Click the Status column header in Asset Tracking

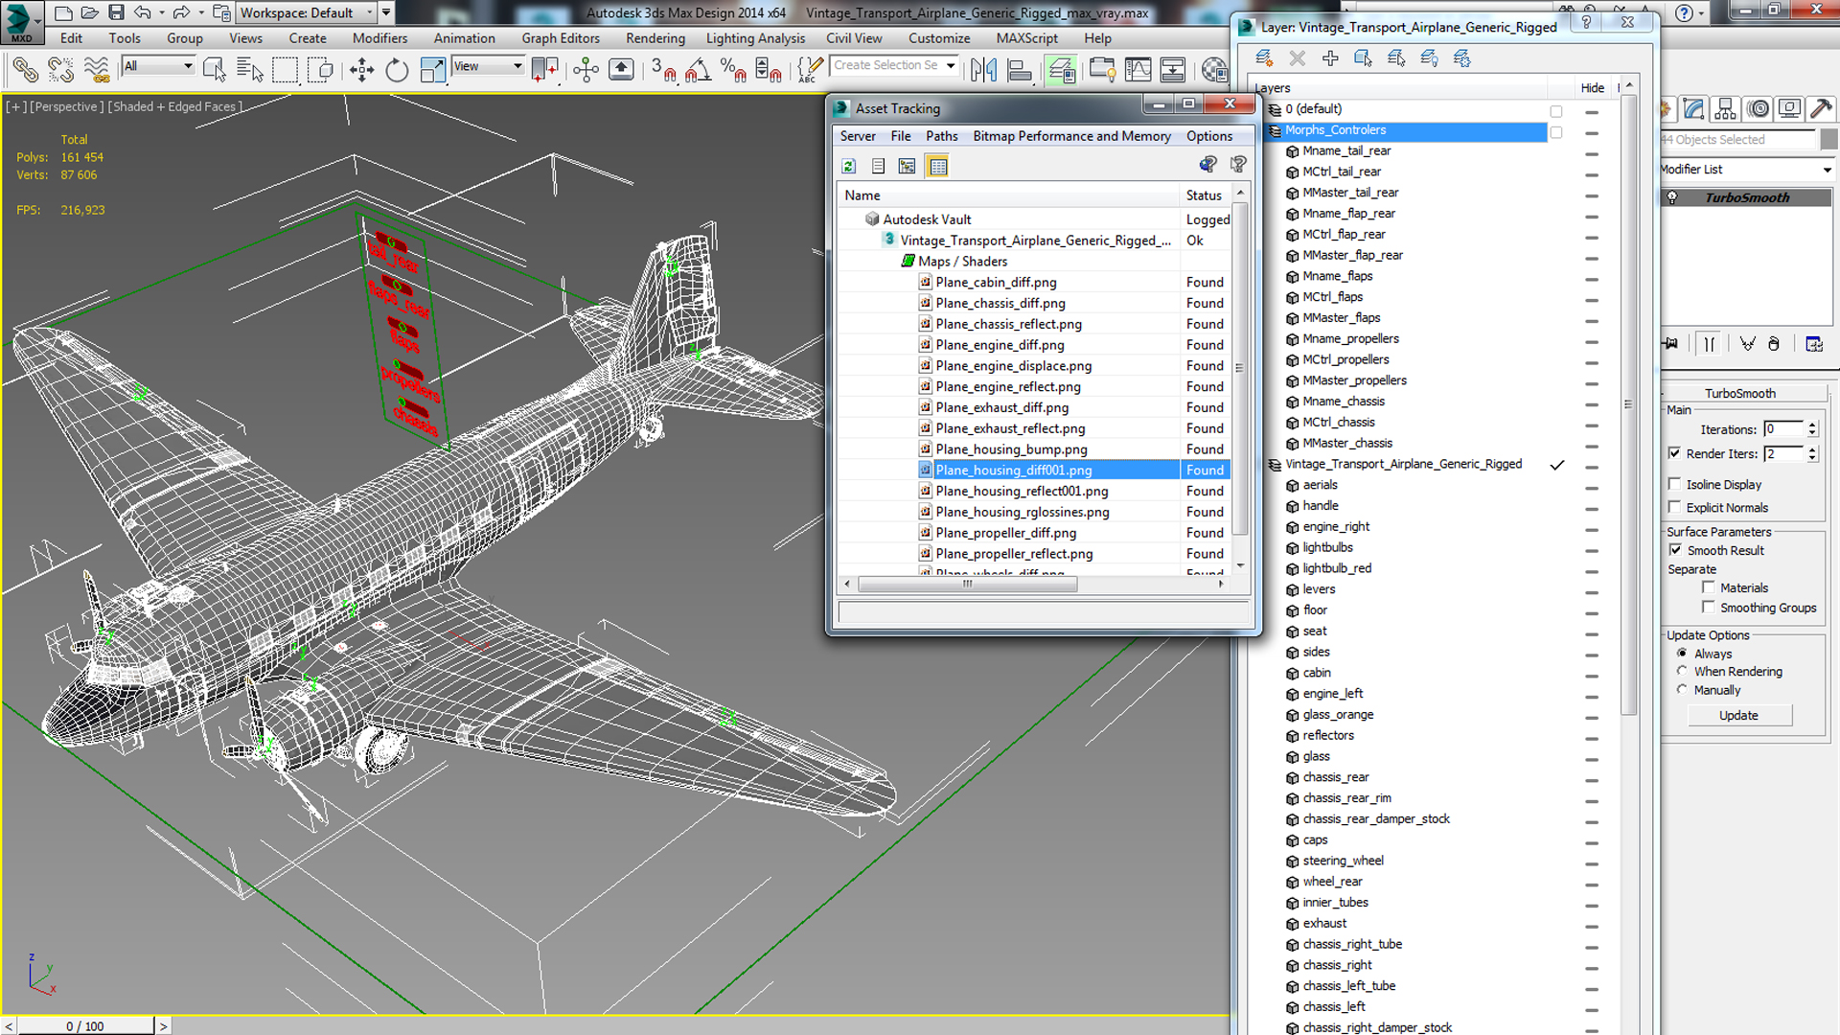coord(1204,195)
